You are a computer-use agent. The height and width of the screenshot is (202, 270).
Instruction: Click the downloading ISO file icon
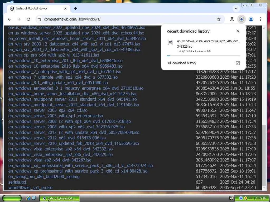pyautogui.click(x=170, y=42)
